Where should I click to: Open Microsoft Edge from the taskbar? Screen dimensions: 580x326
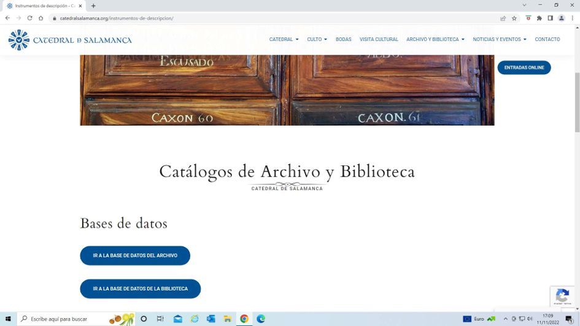coord(261,319)
